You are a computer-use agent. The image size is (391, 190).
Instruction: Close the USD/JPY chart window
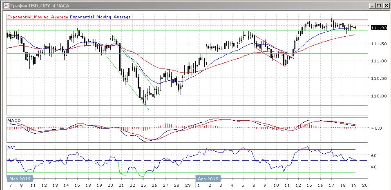[385, 5]
